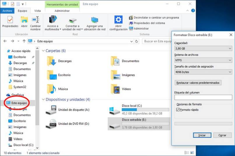This screenshot has width=235, height=156.
Task: Open address bar history dropdown
Action: pos(131,41)
